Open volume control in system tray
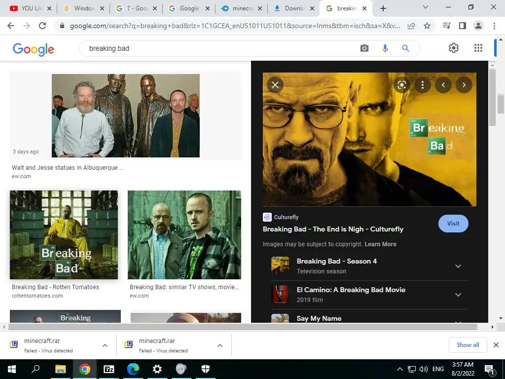 424,369
